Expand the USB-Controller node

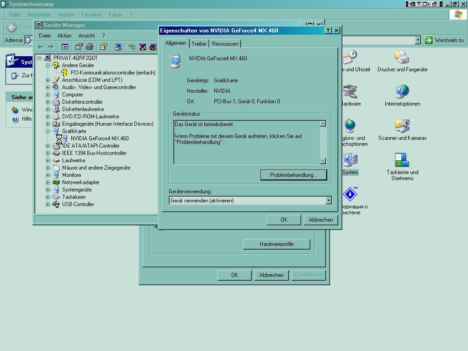click(48, 204)
